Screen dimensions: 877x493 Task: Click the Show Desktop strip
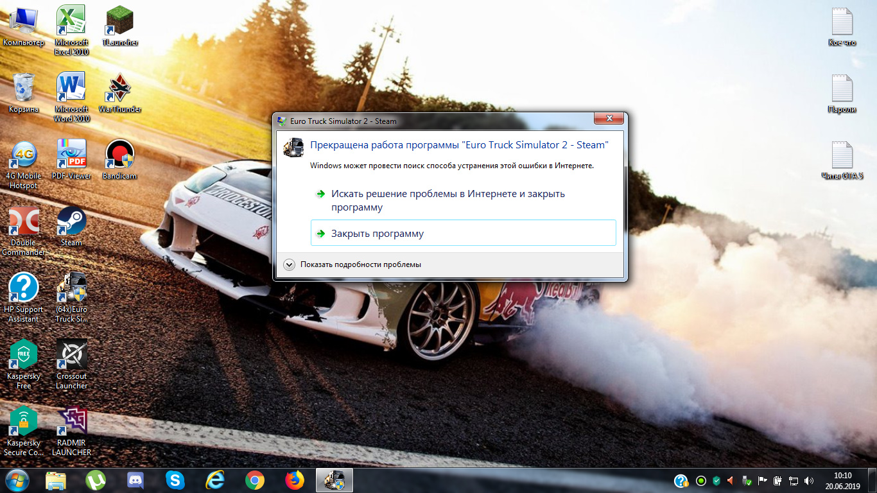pos(872,481)
